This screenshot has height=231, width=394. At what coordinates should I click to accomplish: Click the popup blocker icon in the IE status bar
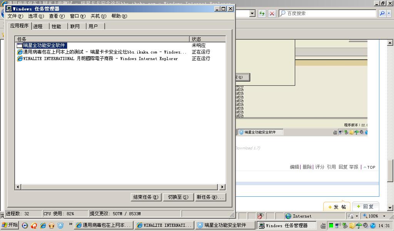click(x=260, y=216)
